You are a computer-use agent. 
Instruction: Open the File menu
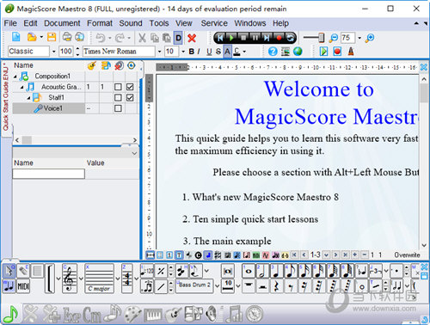(10, 23)
